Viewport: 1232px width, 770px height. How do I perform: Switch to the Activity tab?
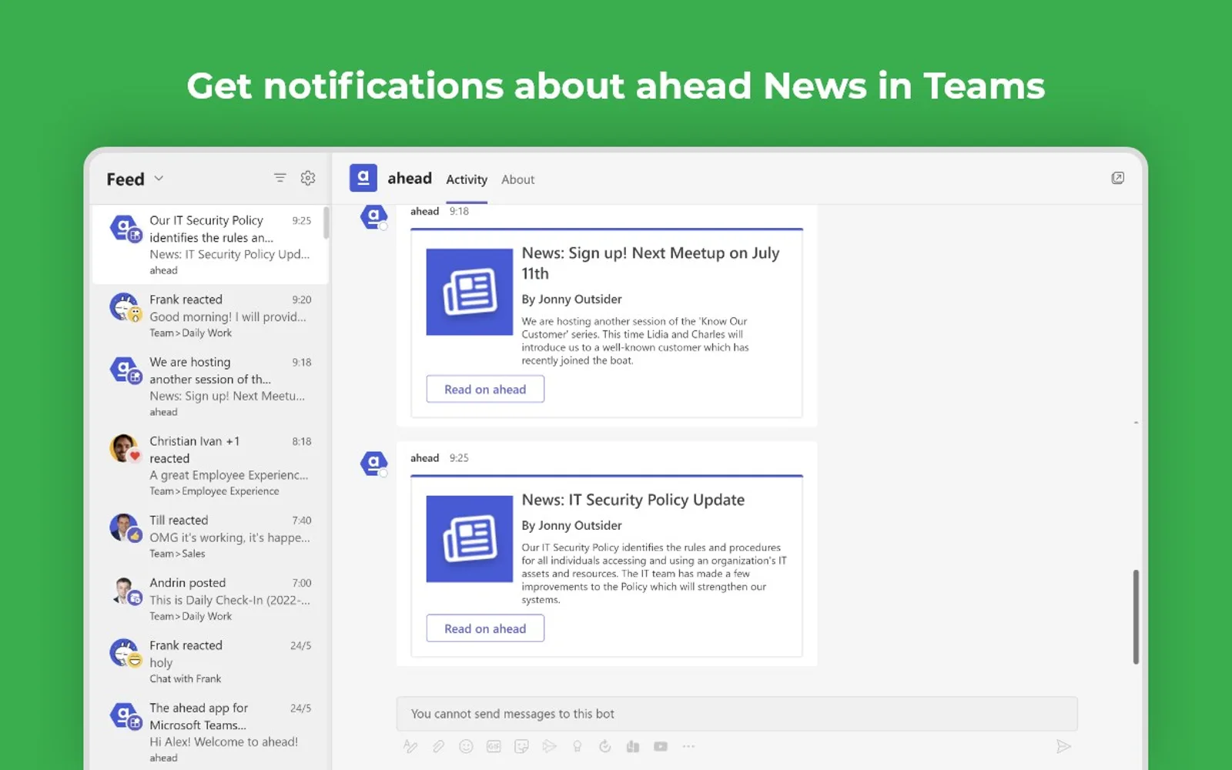(467, 179)
